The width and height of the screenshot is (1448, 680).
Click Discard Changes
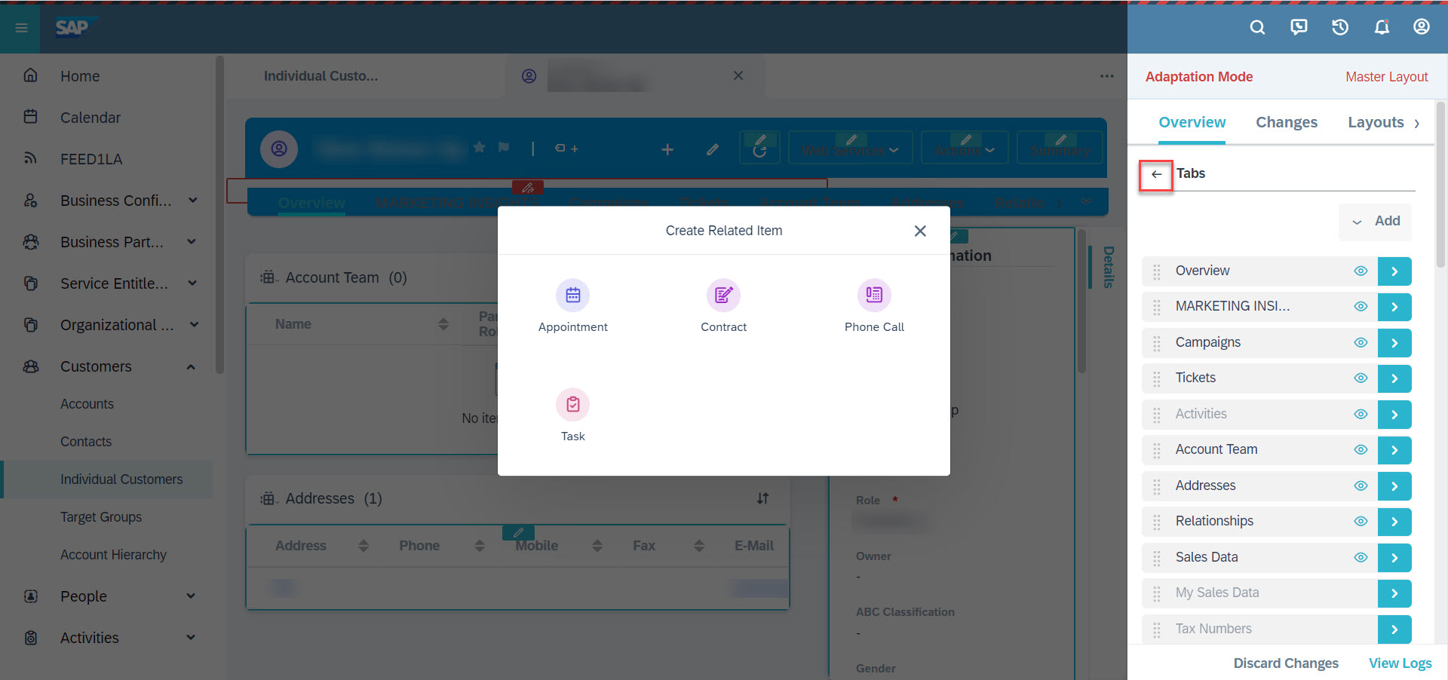point(1286,663)
